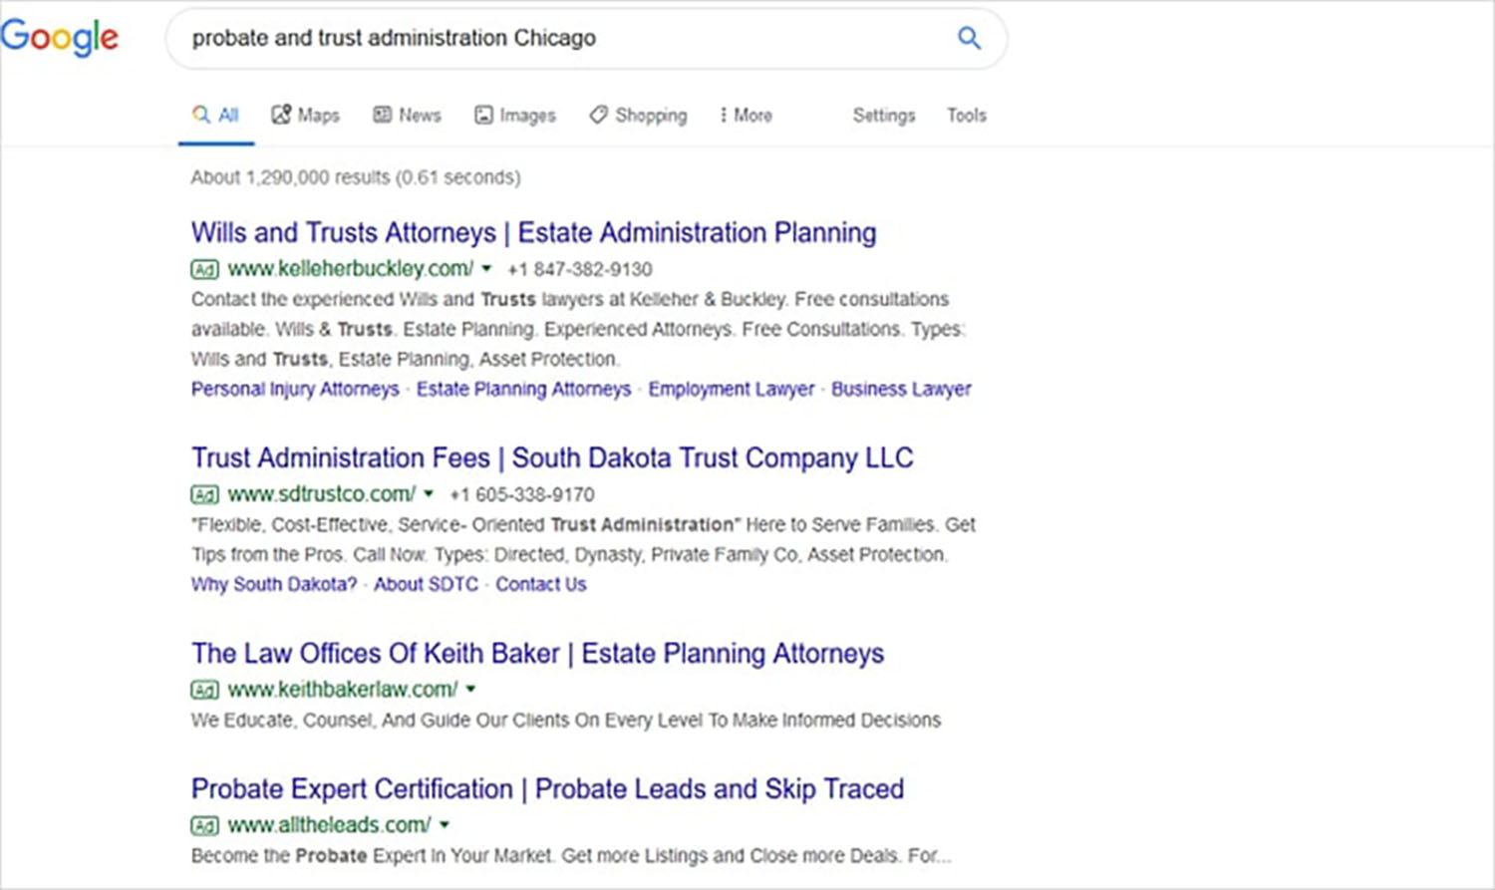Viewport: 1495px width, 890px height.
Task: Open the Settings menu
Action: click(x=883, y=116)
